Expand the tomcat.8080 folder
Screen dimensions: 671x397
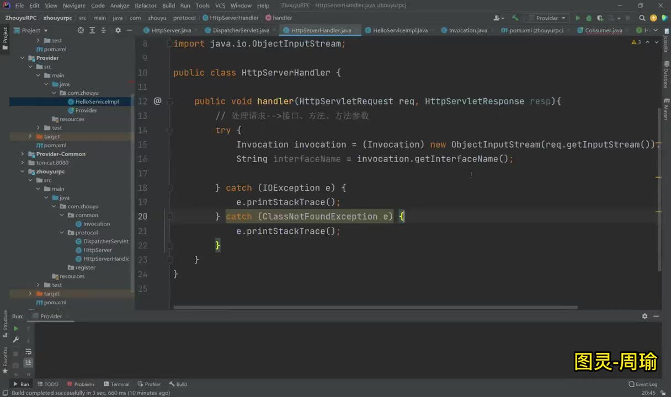[23, 163]
